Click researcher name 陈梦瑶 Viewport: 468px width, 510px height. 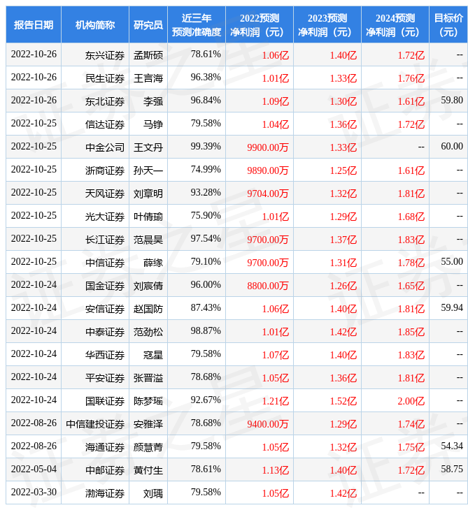tap(148, 402)
